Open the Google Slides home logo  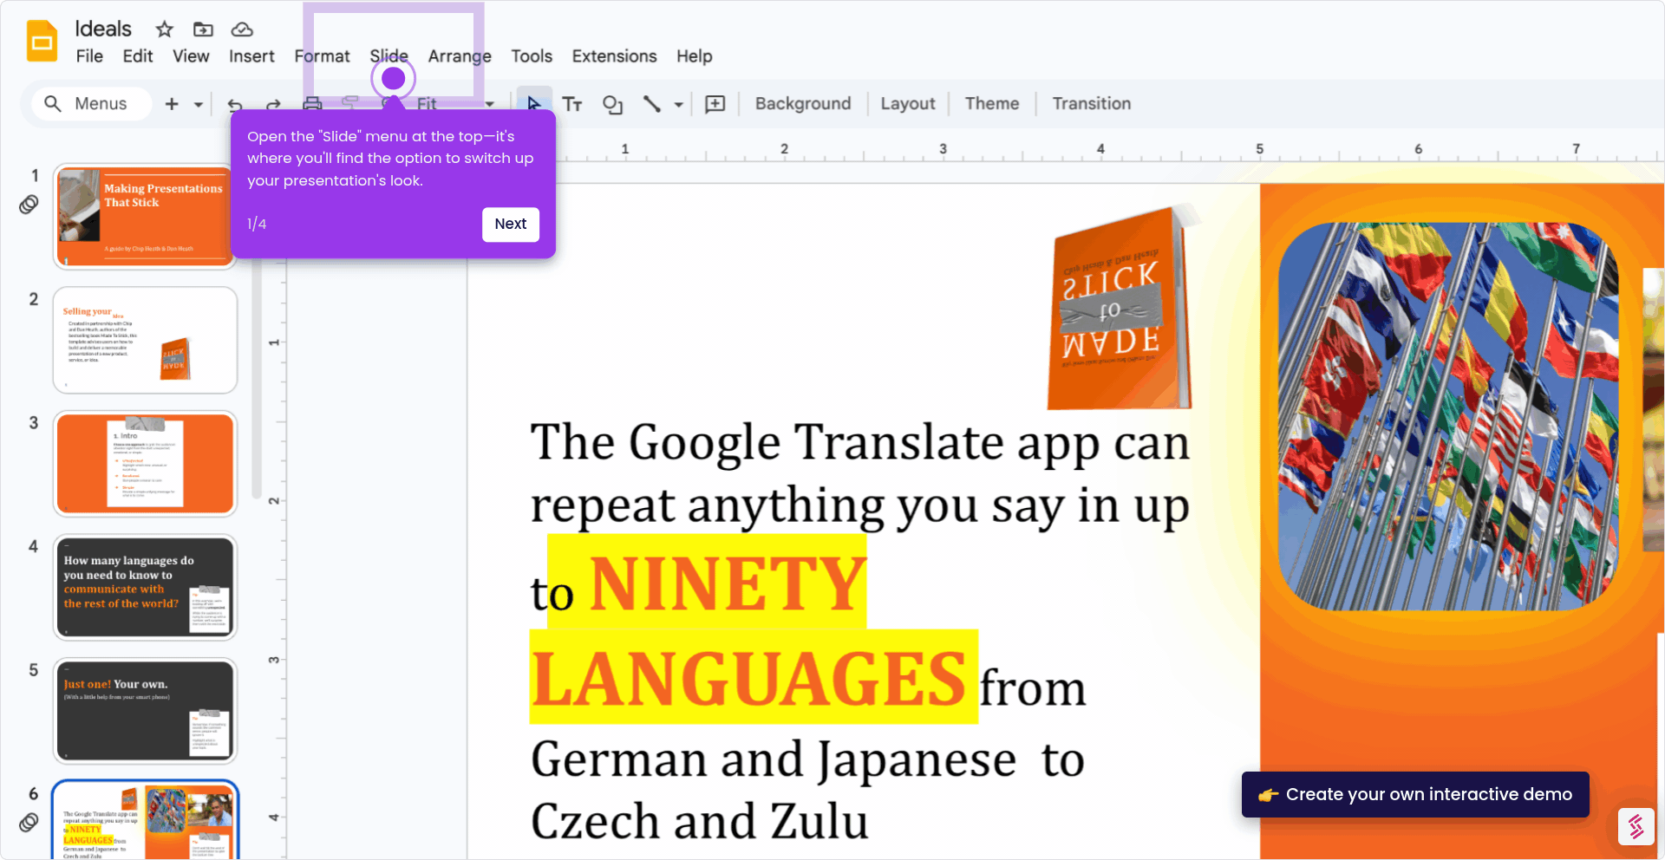point(42,41)
